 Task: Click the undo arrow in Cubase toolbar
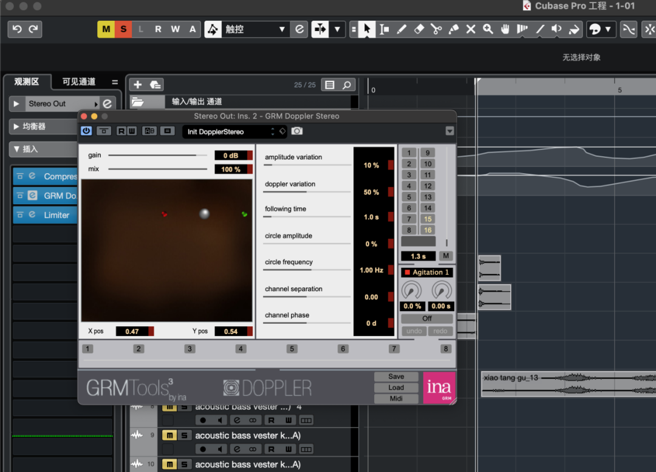tap(17, 29)
